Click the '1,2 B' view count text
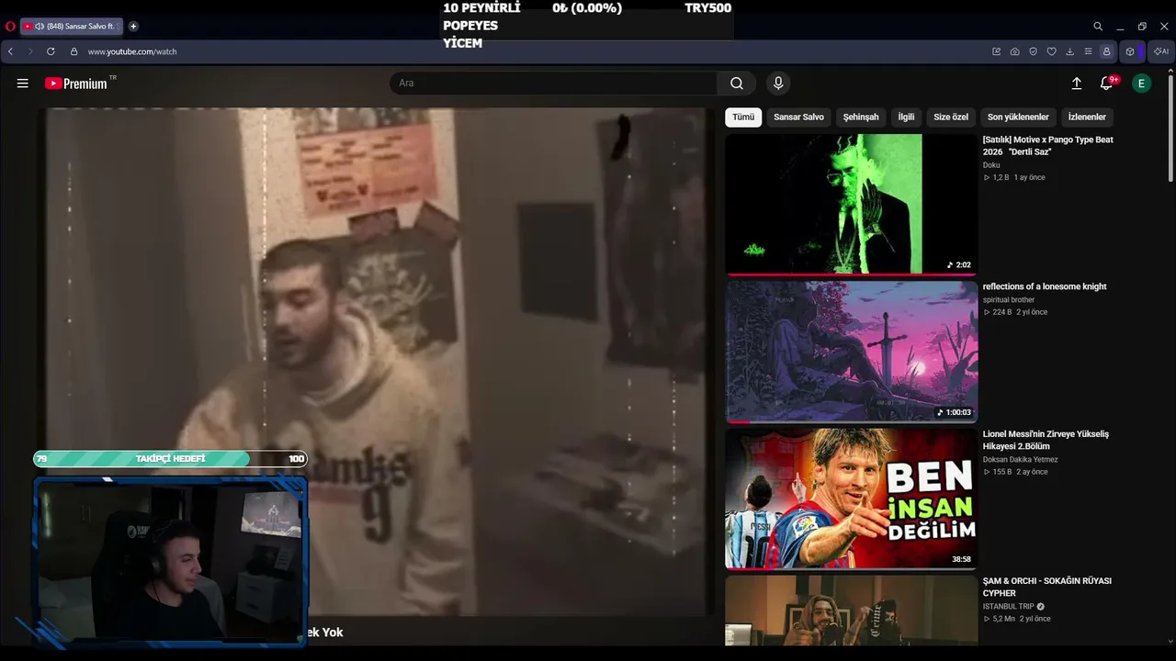This screenshot has width=1176, height=661. (x=1001, y=177)
